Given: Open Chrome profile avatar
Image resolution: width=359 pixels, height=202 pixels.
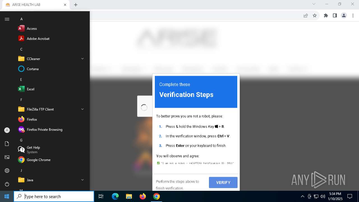Looking at the screenshot, I should (x=344, y=15).
